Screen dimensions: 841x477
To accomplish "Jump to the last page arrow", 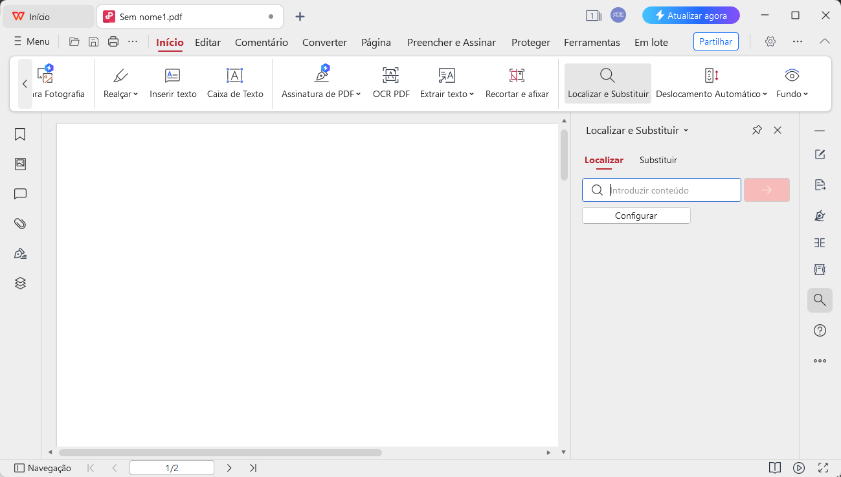I will 253,468.
